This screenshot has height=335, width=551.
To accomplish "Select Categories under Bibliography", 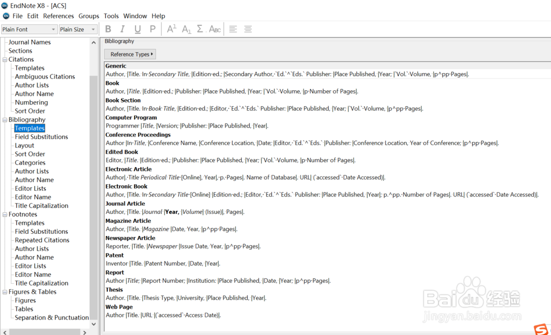I will [x=30, y=163].
